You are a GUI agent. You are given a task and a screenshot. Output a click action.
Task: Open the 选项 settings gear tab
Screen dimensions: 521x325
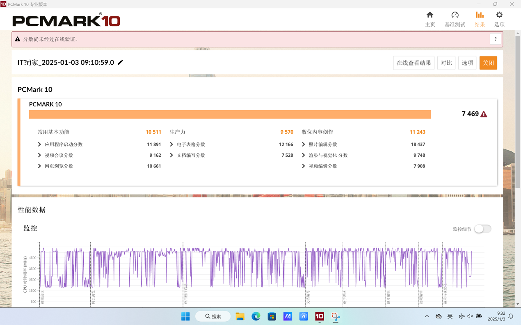(x=499, y=19)
